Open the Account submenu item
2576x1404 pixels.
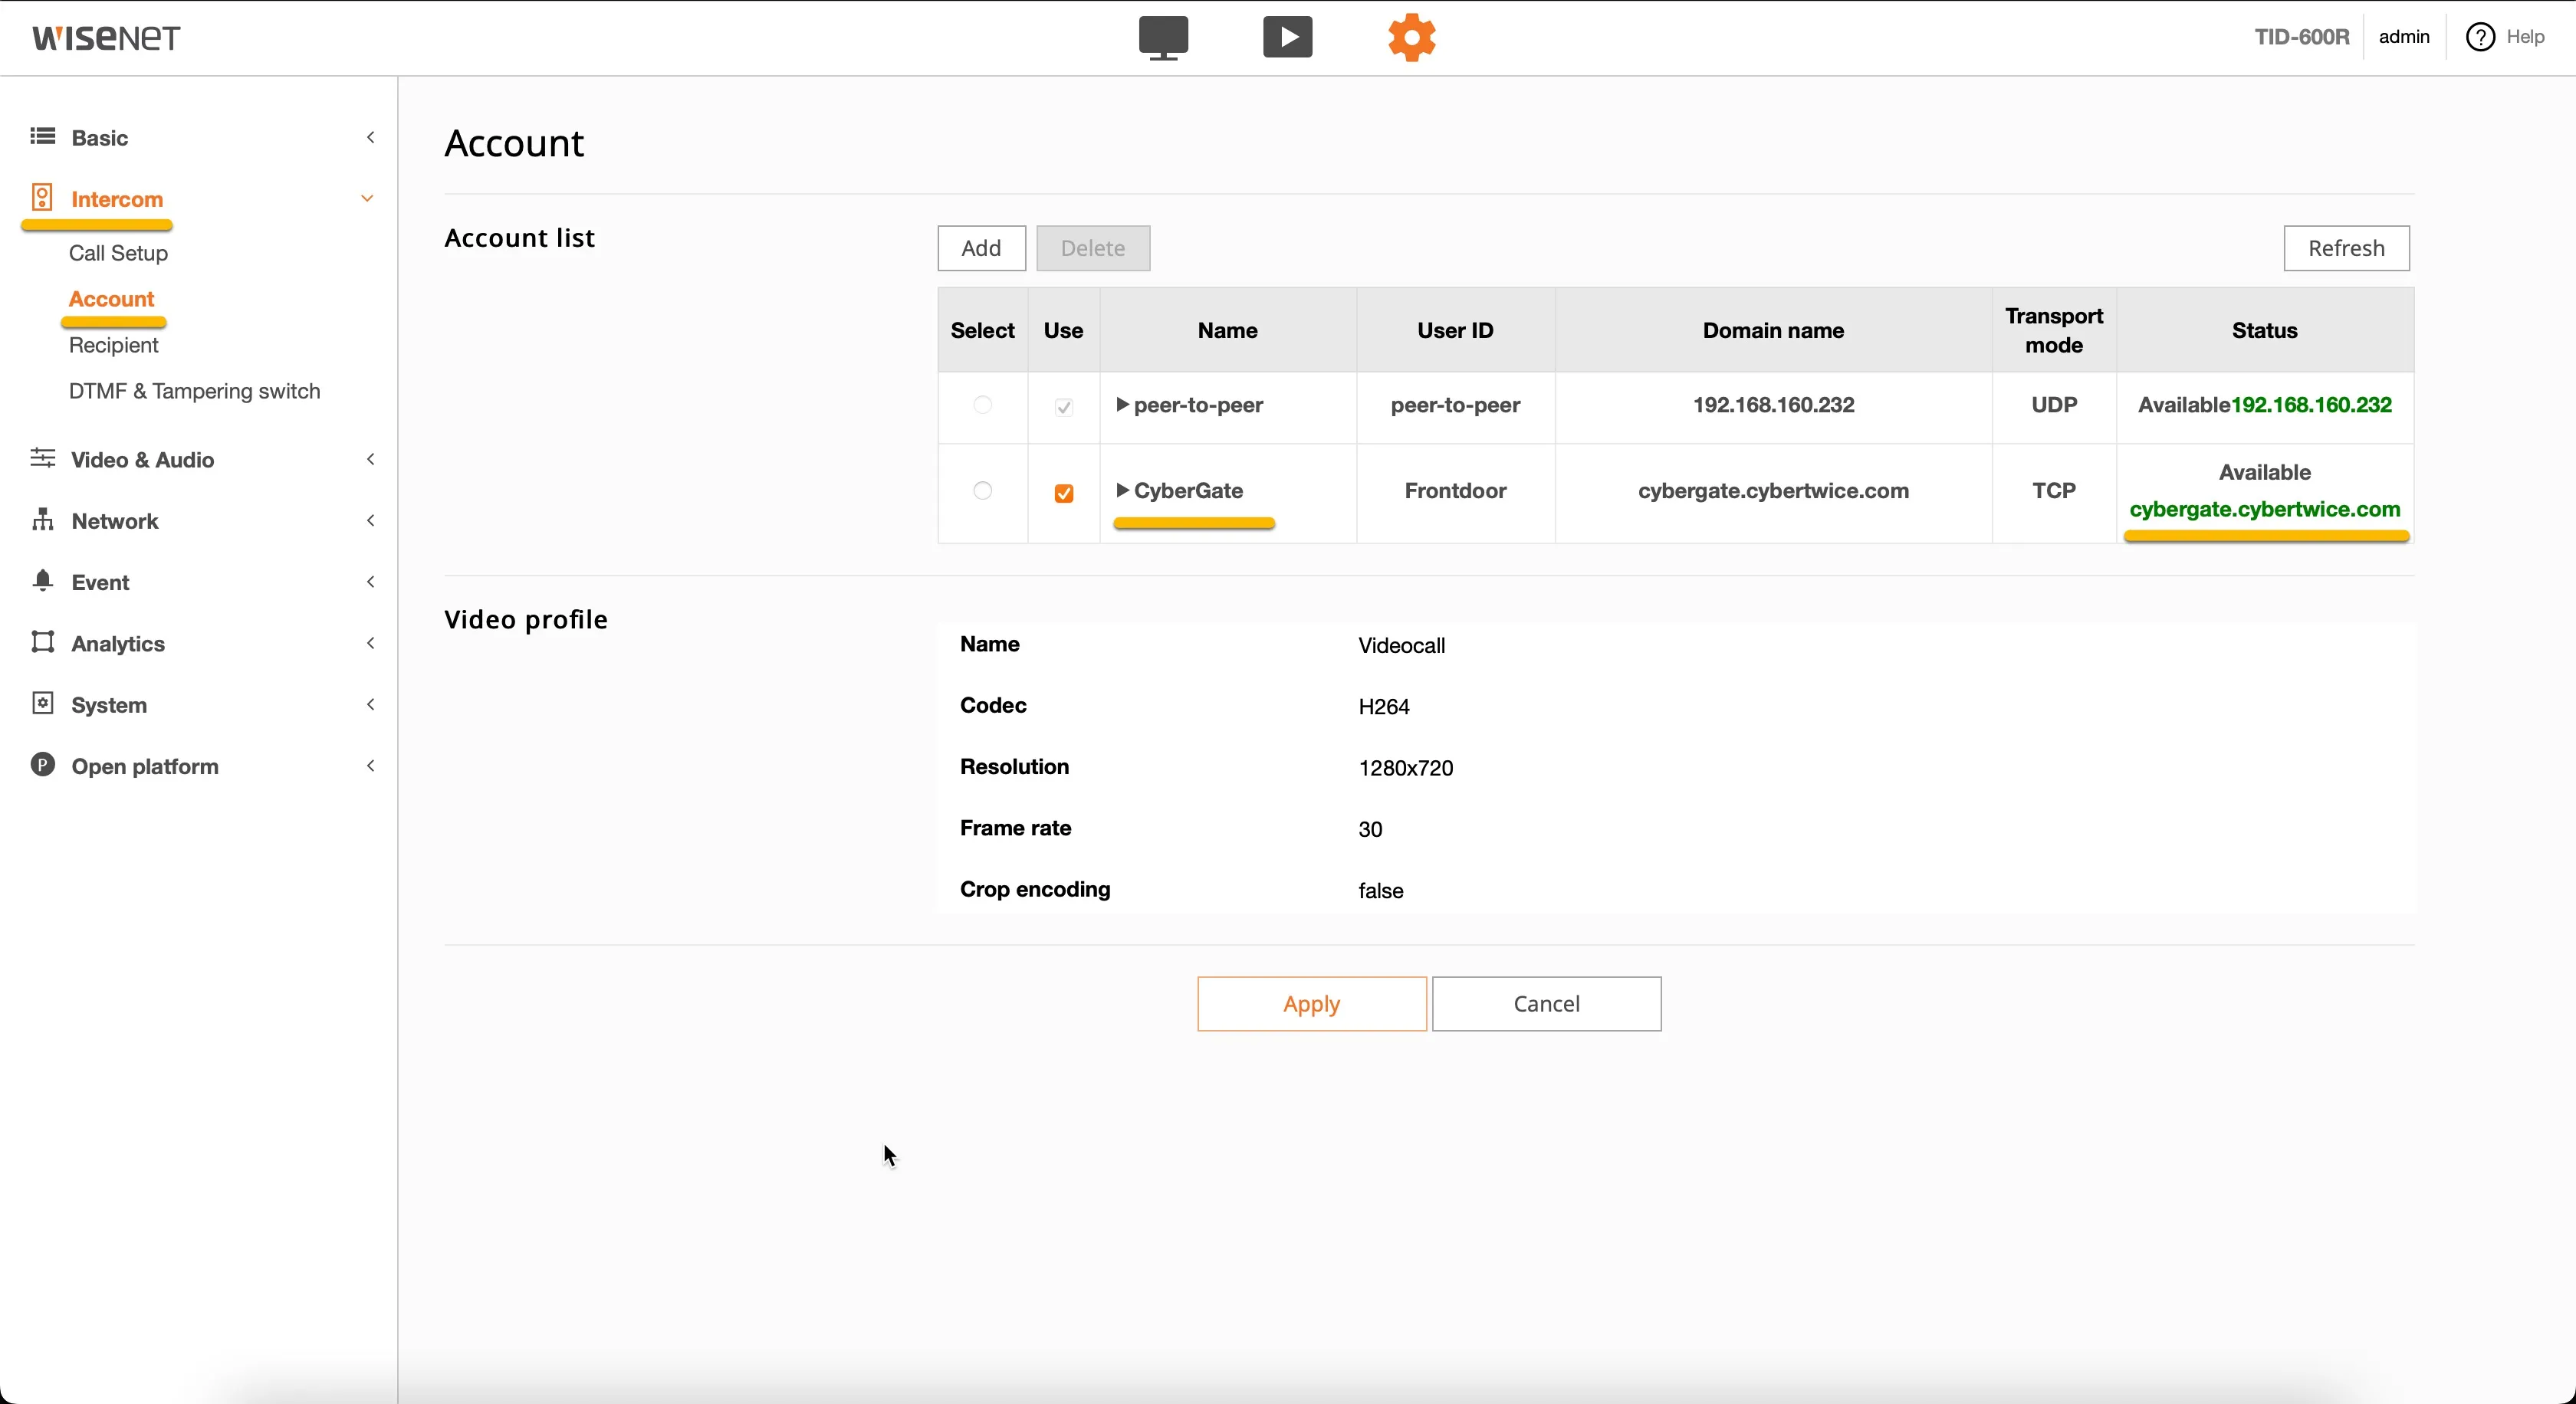[x=111, y=299]
